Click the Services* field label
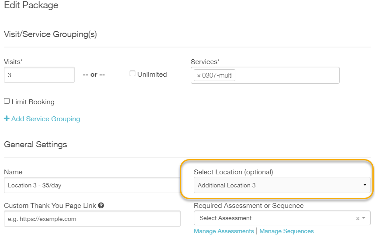This screenshot has width=375, height=241. tap(205, 62)
